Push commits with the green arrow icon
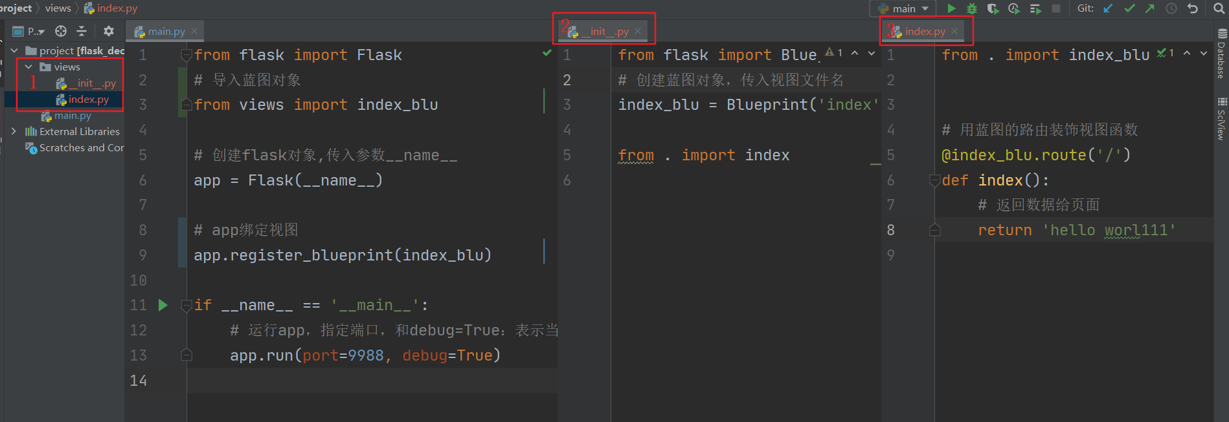Screen dimensions: 1229x422 pyautogui.click(x=1150, y=8)
